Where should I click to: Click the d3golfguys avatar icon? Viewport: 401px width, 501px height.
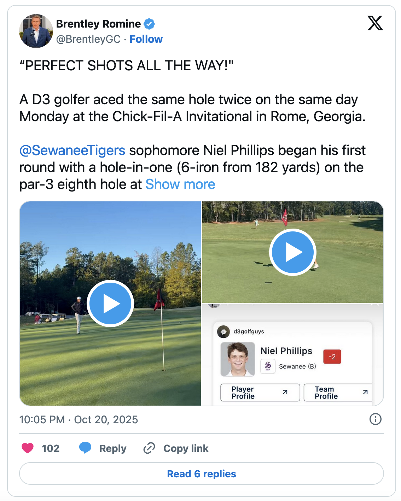(223, 331)
